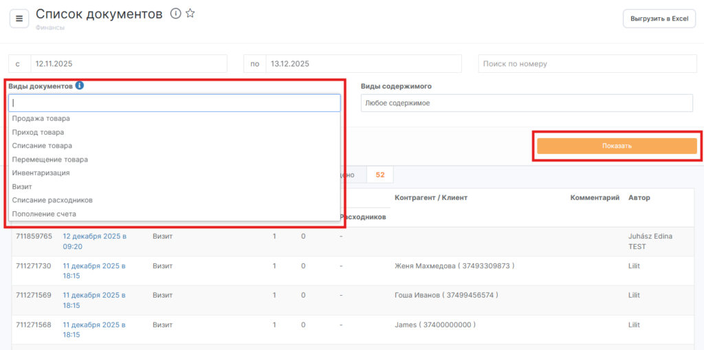Star the page as favorite
Screen dimensions: 704x350
[x=190, y=14]
